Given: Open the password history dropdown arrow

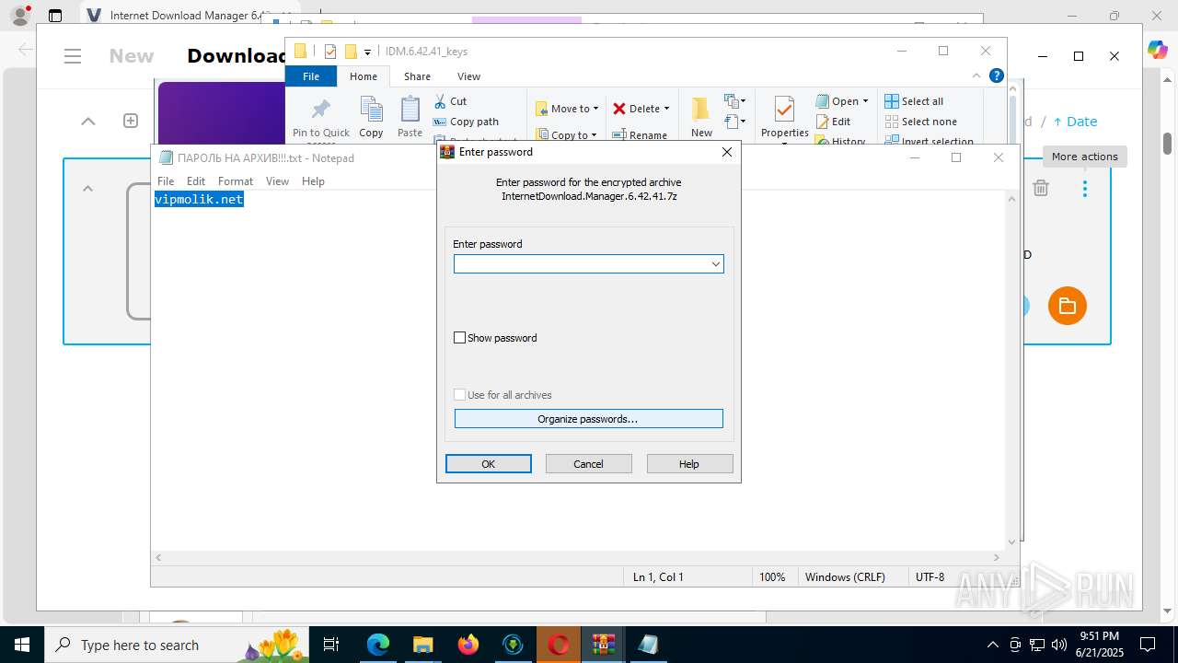Looking at the screenshot, I should tap(715, 264).
